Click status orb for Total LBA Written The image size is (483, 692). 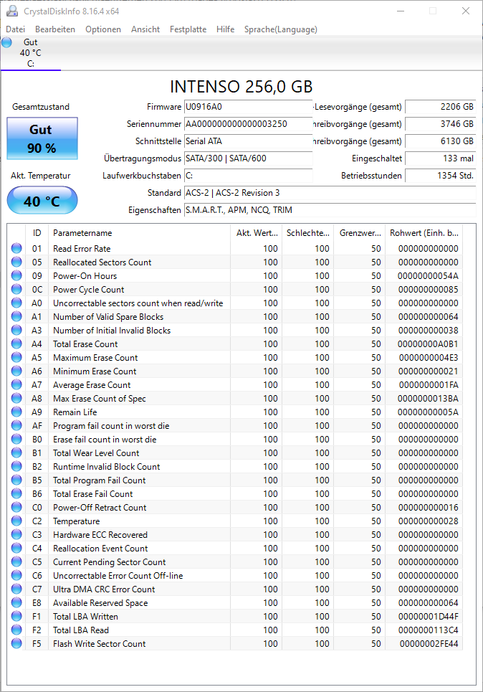[16, 617]
